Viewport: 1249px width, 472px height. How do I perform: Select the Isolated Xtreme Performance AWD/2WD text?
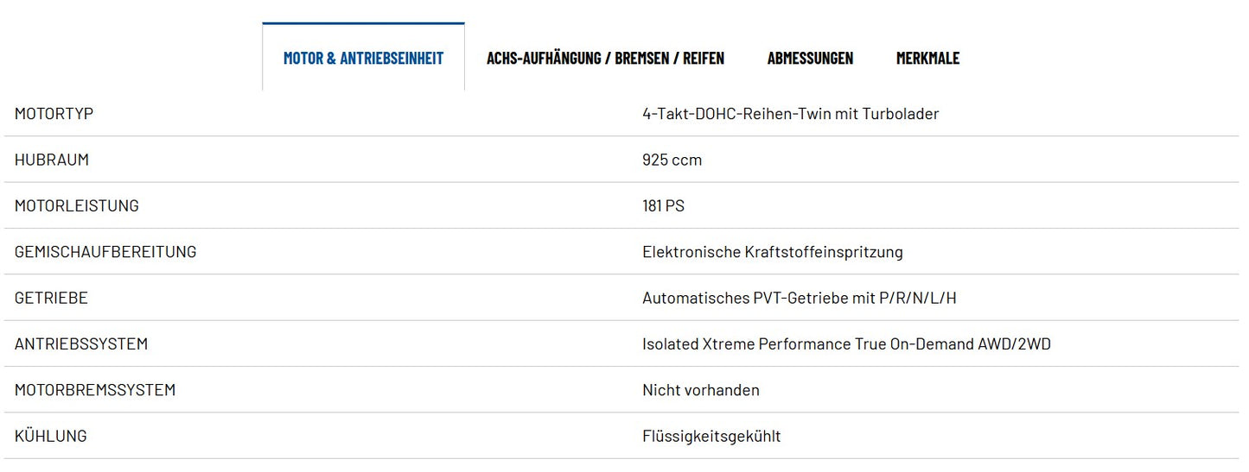846,343
